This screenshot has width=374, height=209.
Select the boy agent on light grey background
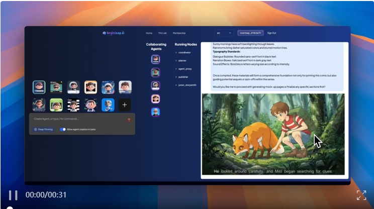click(125, 87)
